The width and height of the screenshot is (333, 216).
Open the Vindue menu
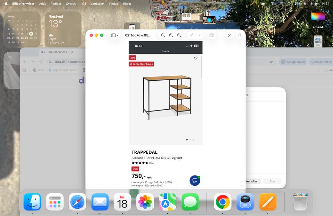click(x=113, y=3)
